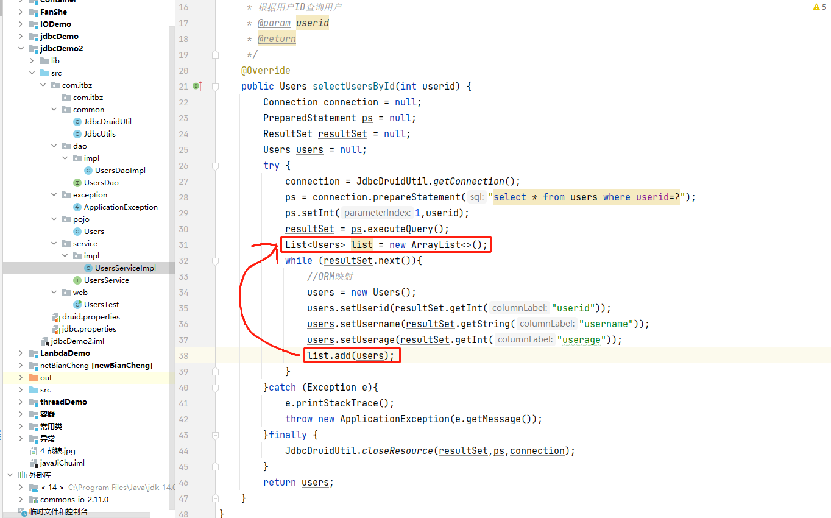The height and width of the screenshot is (518, 831).
Task: Click the "return users;" statement on line 46
Action: tap(299, 483)
